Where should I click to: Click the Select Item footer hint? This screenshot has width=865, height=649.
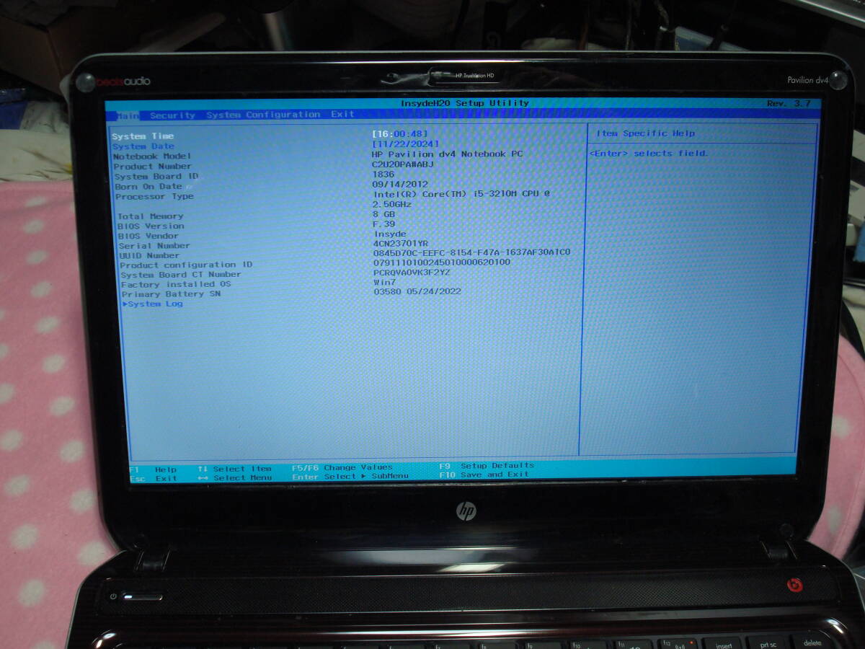click(235, 469)
